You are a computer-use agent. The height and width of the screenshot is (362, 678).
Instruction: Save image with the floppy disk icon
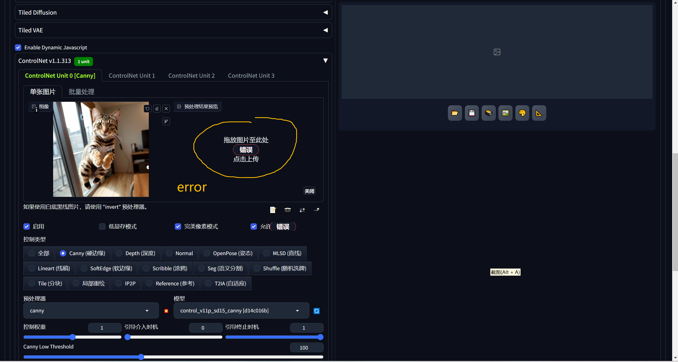click(x=472, y=113)
